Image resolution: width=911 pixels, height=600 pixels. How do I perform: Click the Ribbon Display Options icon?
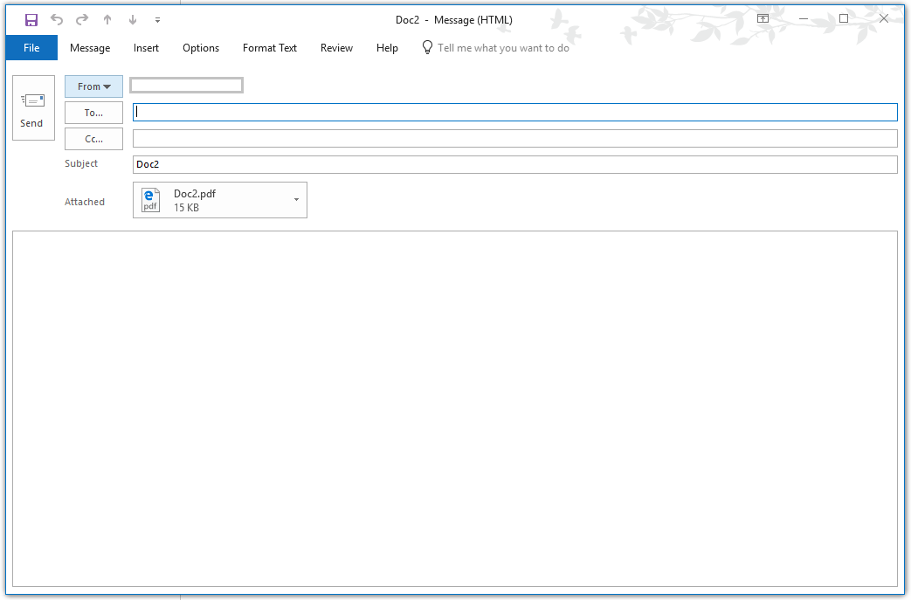(x=763, y=18)
